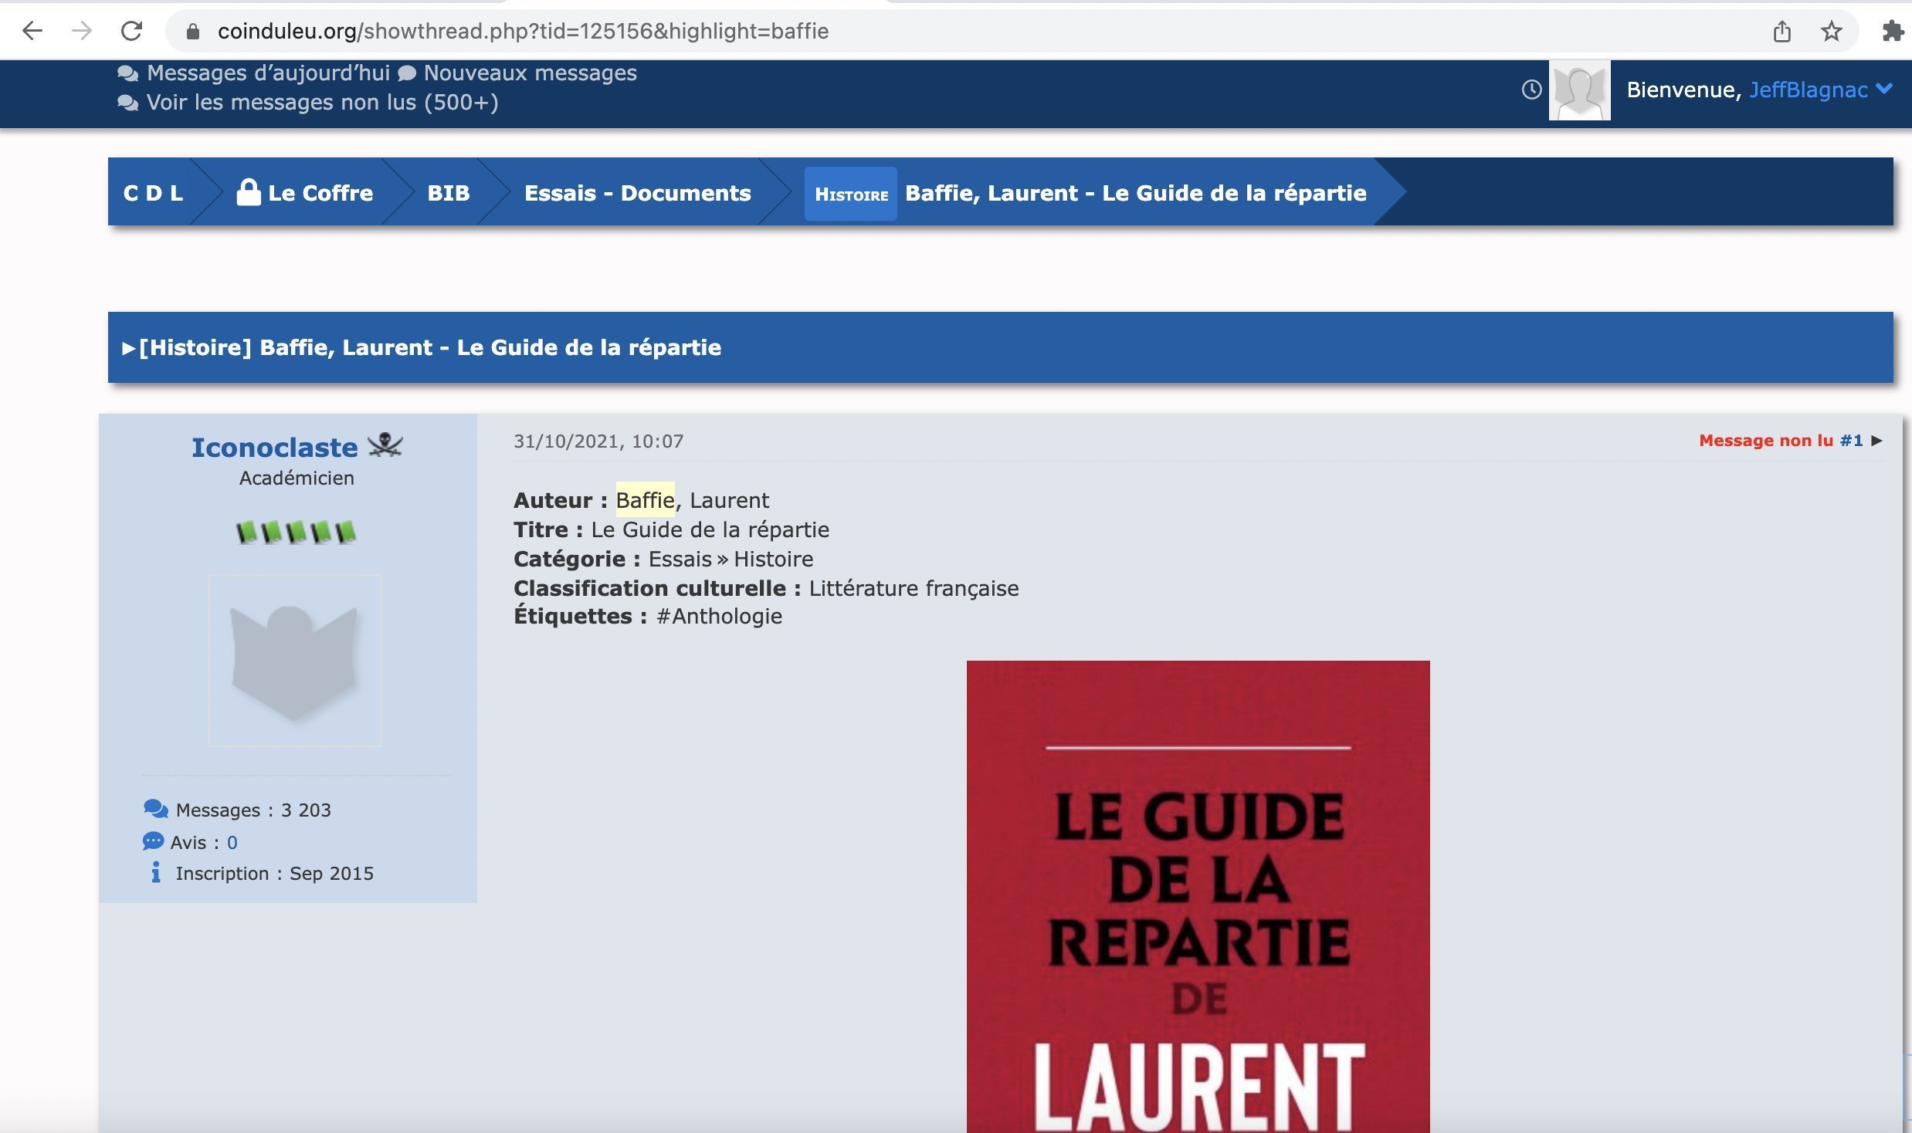
Task: Open Nouveaux messages link
Action: pyautogui.click(x=530, y=73)
